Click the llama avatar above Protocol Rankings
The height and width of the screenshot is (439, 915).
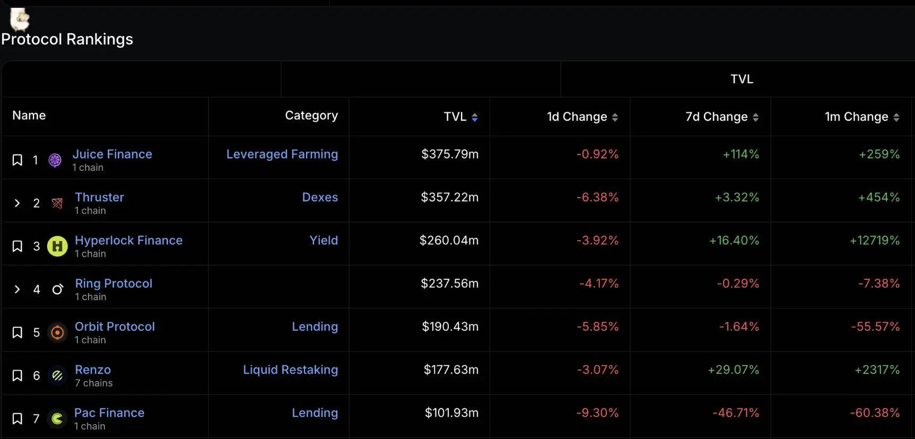coord(20,20)
